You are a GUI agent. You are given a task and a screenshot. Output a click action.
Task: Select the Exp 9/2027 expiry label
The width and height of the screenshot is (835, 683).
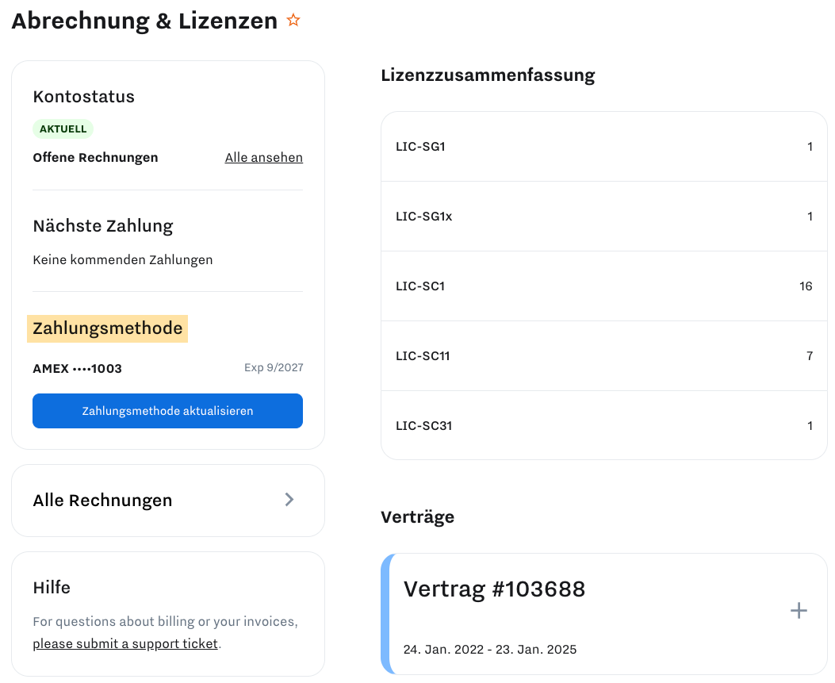click(274, 368)
